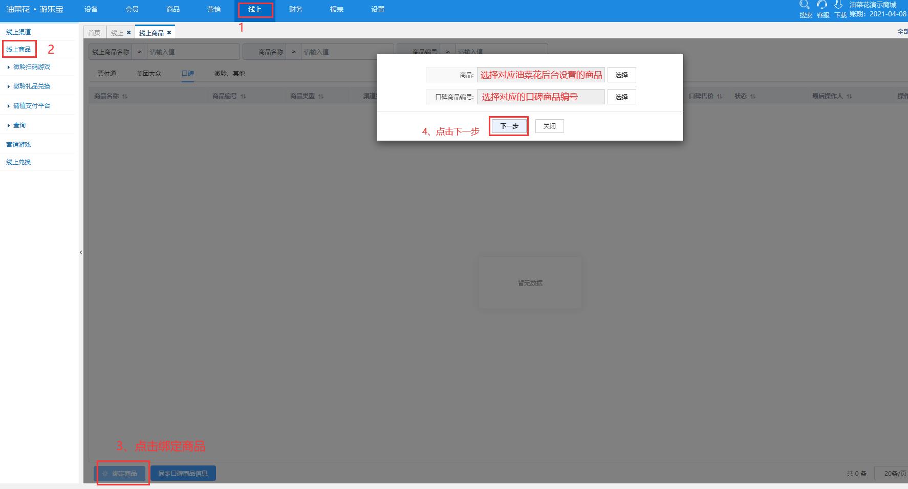Select the 线上 top menu

pos(255,9)
